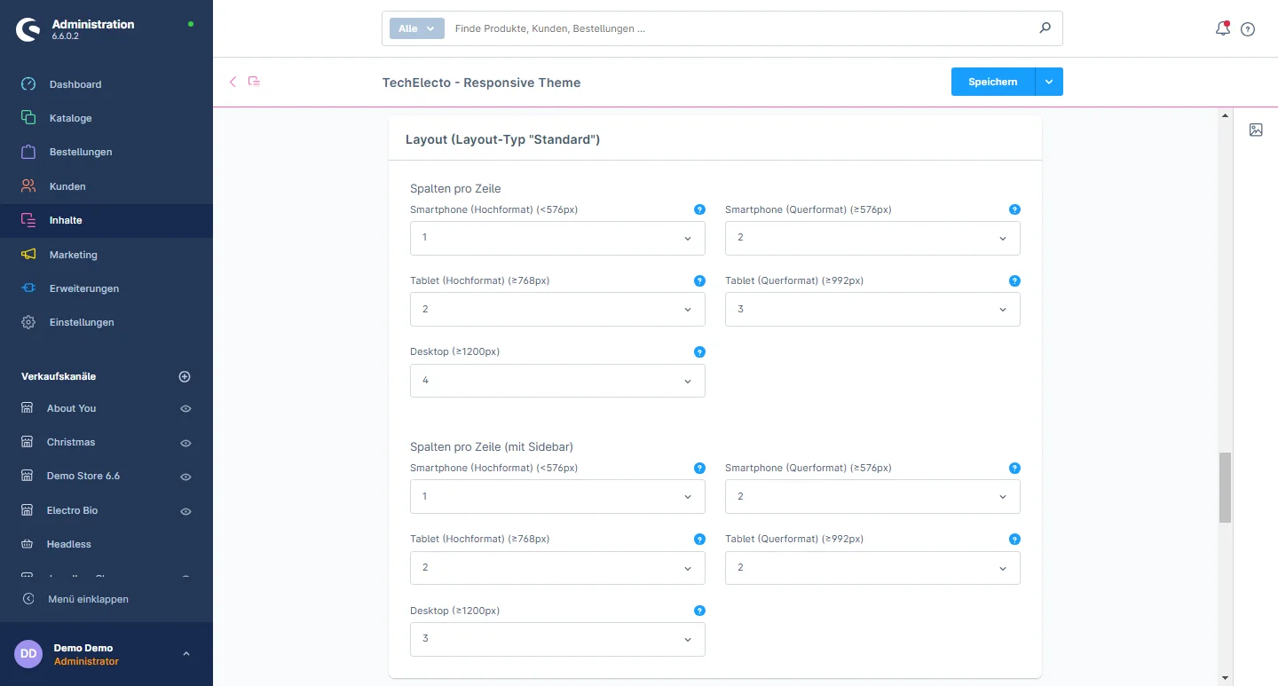This screenshot has width=1278, height=686.
Task: Go to Einstellungen in sidebar
Action: [x=82, y=322]
